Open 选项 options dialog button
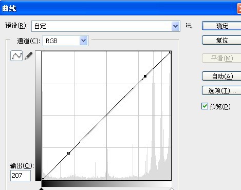The width and height of the screenshot is (241, 190). (221, 90)
